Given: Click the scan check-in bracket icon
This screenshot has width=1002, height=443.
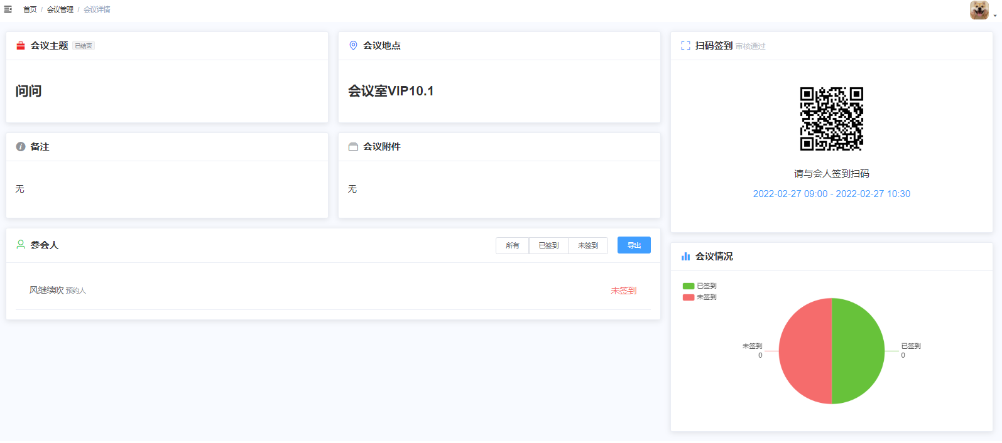Looking at the screenshot, I should coord(685,46).
